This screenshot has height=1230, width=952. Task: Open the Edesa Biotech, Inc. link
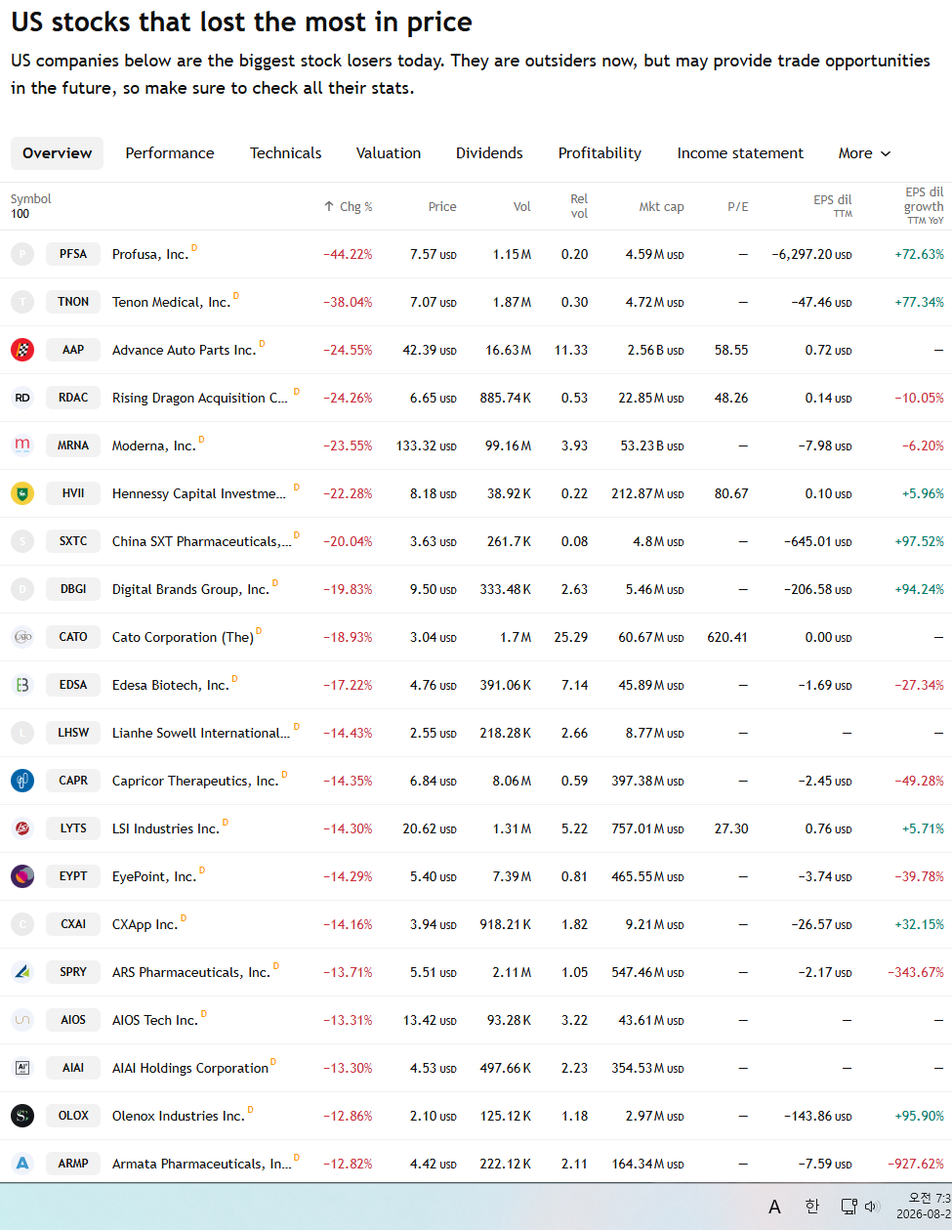(x=171, y=685)
